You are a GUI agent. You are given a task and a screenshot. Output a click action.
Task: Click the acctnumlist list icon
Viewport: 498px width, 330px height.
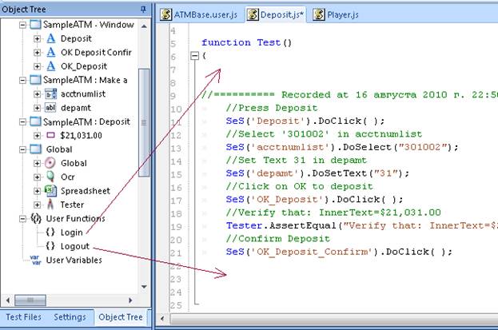coord(50,94)
